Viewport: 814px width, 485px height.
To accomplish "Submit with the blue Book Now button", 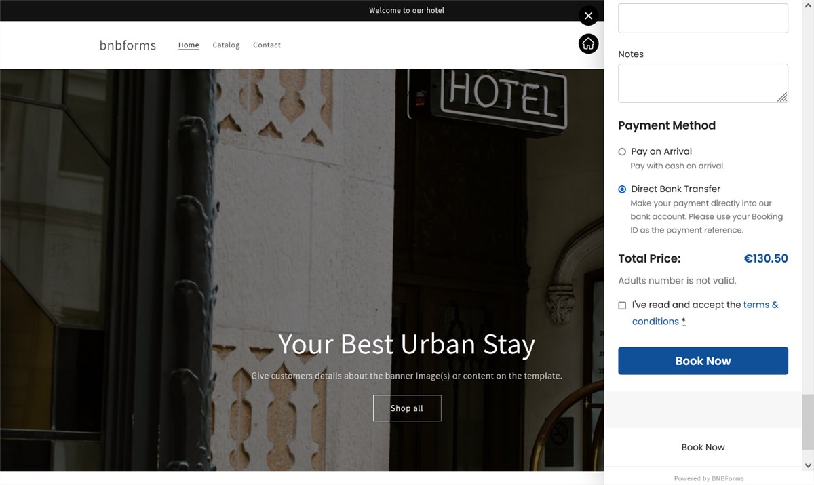I will point(703,361).
